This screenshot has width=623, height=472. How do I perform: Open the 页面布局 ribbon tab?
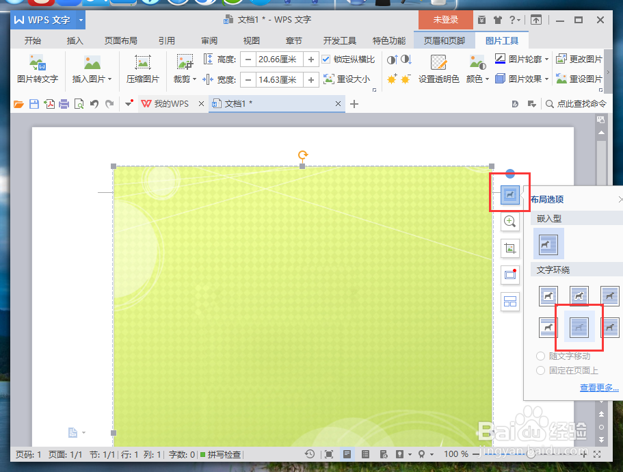pos(120,40)
